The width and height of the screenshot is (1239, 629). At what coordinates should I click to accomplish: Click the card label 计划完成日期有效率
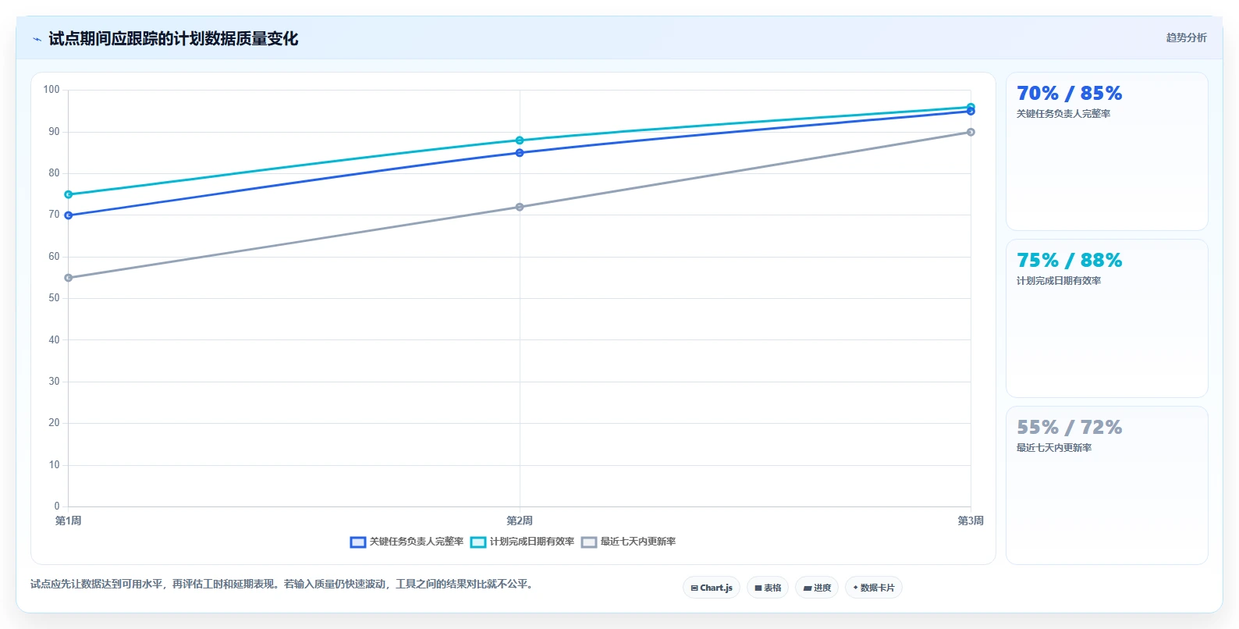click(1059, 281)
